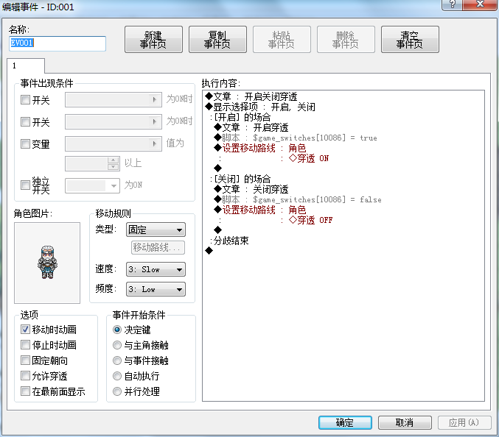Enable the first 开关 condition checkbox
The image size is (499, 437).
point(25,100)
